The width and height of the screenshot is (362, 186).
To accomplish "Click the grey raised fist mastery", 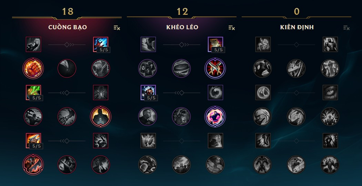I will (x=33, y=44).
